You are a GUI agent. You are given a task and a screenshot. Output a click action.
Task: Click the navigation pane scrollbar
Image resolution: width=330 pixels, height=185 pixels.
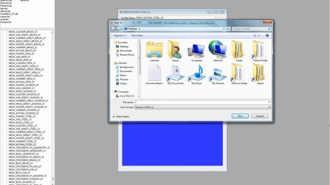pos(139,59)
